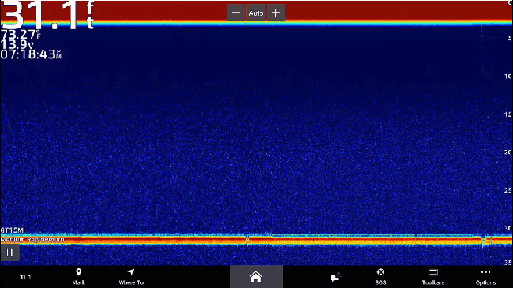Tap the bottom-bar 31.1 depth indicator
Viewport: 513px width, 288px height.
pyautogui.click(x=26, y=277)
